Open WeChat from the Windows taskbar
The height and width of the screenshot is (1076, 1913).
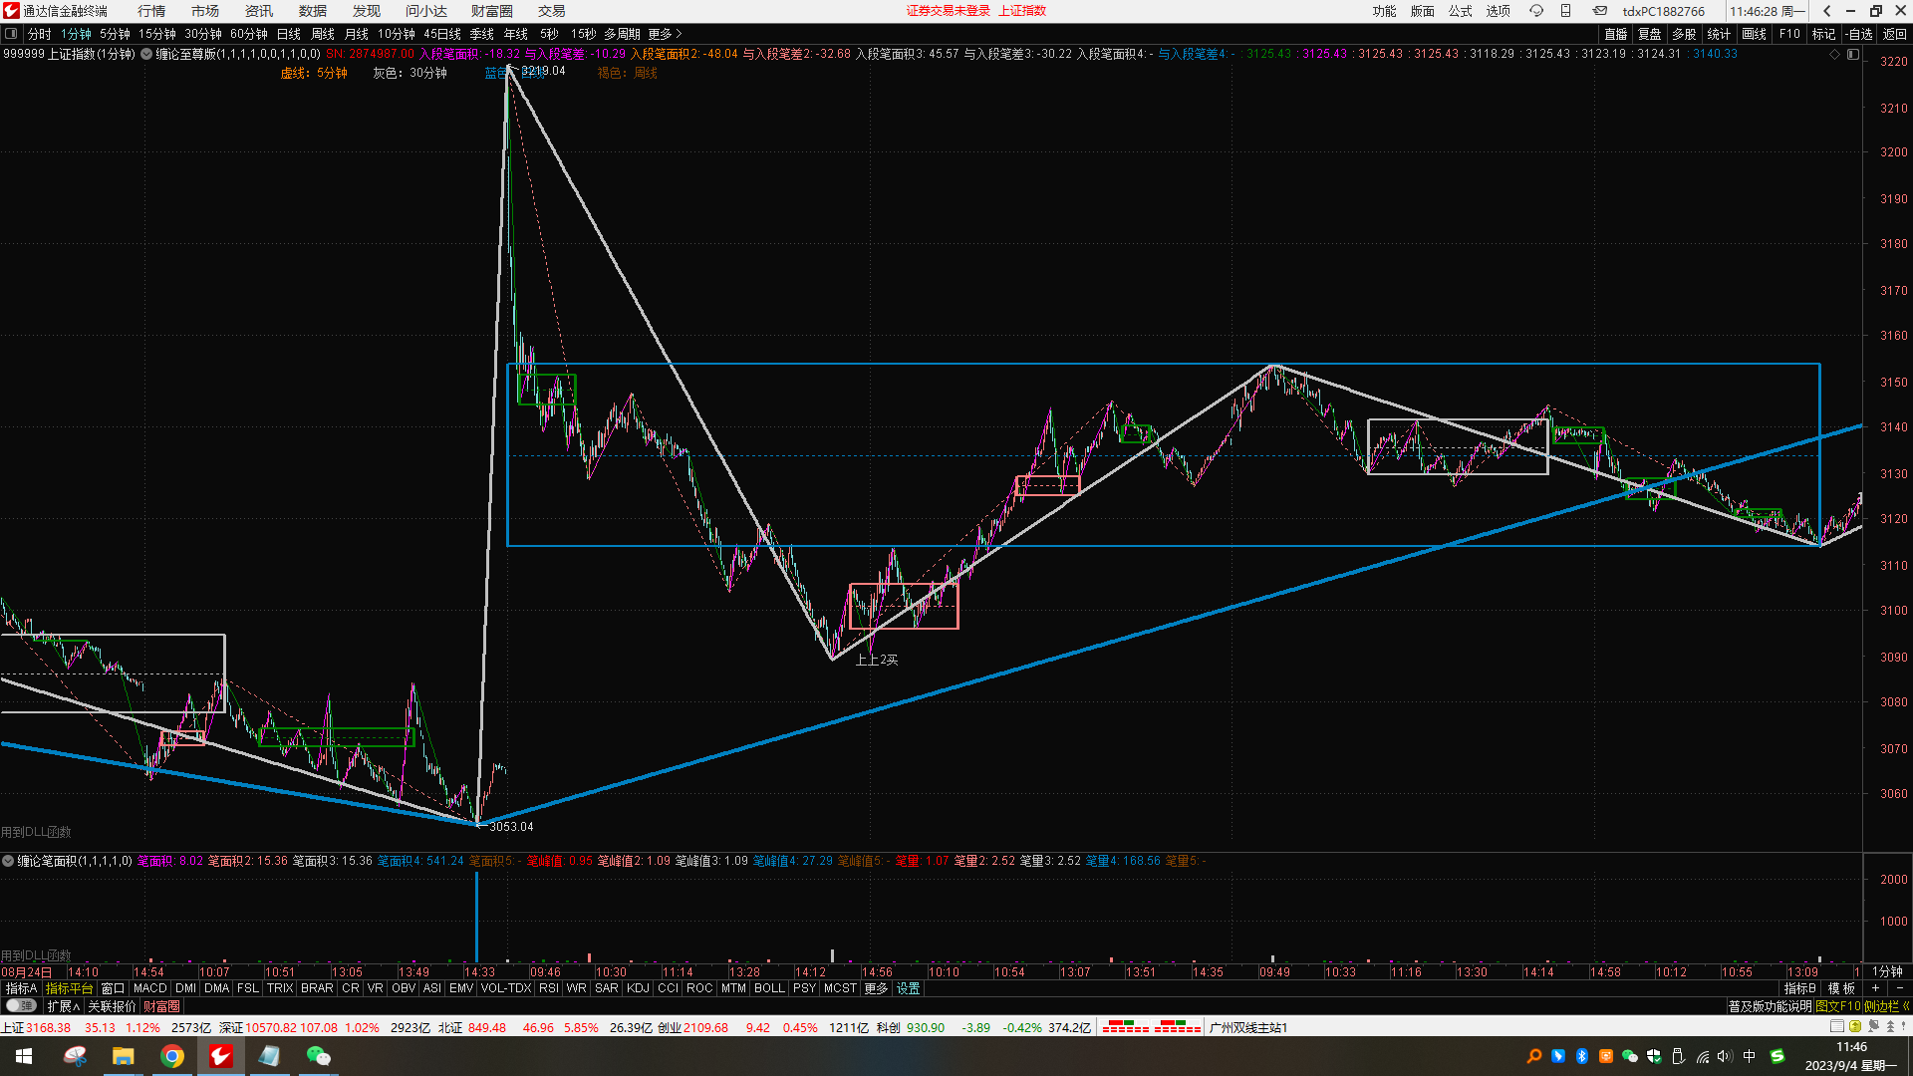point(318,1056)
